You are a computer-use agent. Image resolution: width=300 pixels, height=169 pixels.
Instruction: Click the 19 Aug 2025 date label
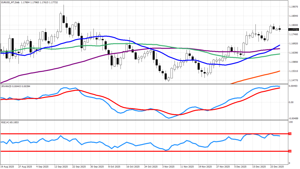[x=8, y=166]
